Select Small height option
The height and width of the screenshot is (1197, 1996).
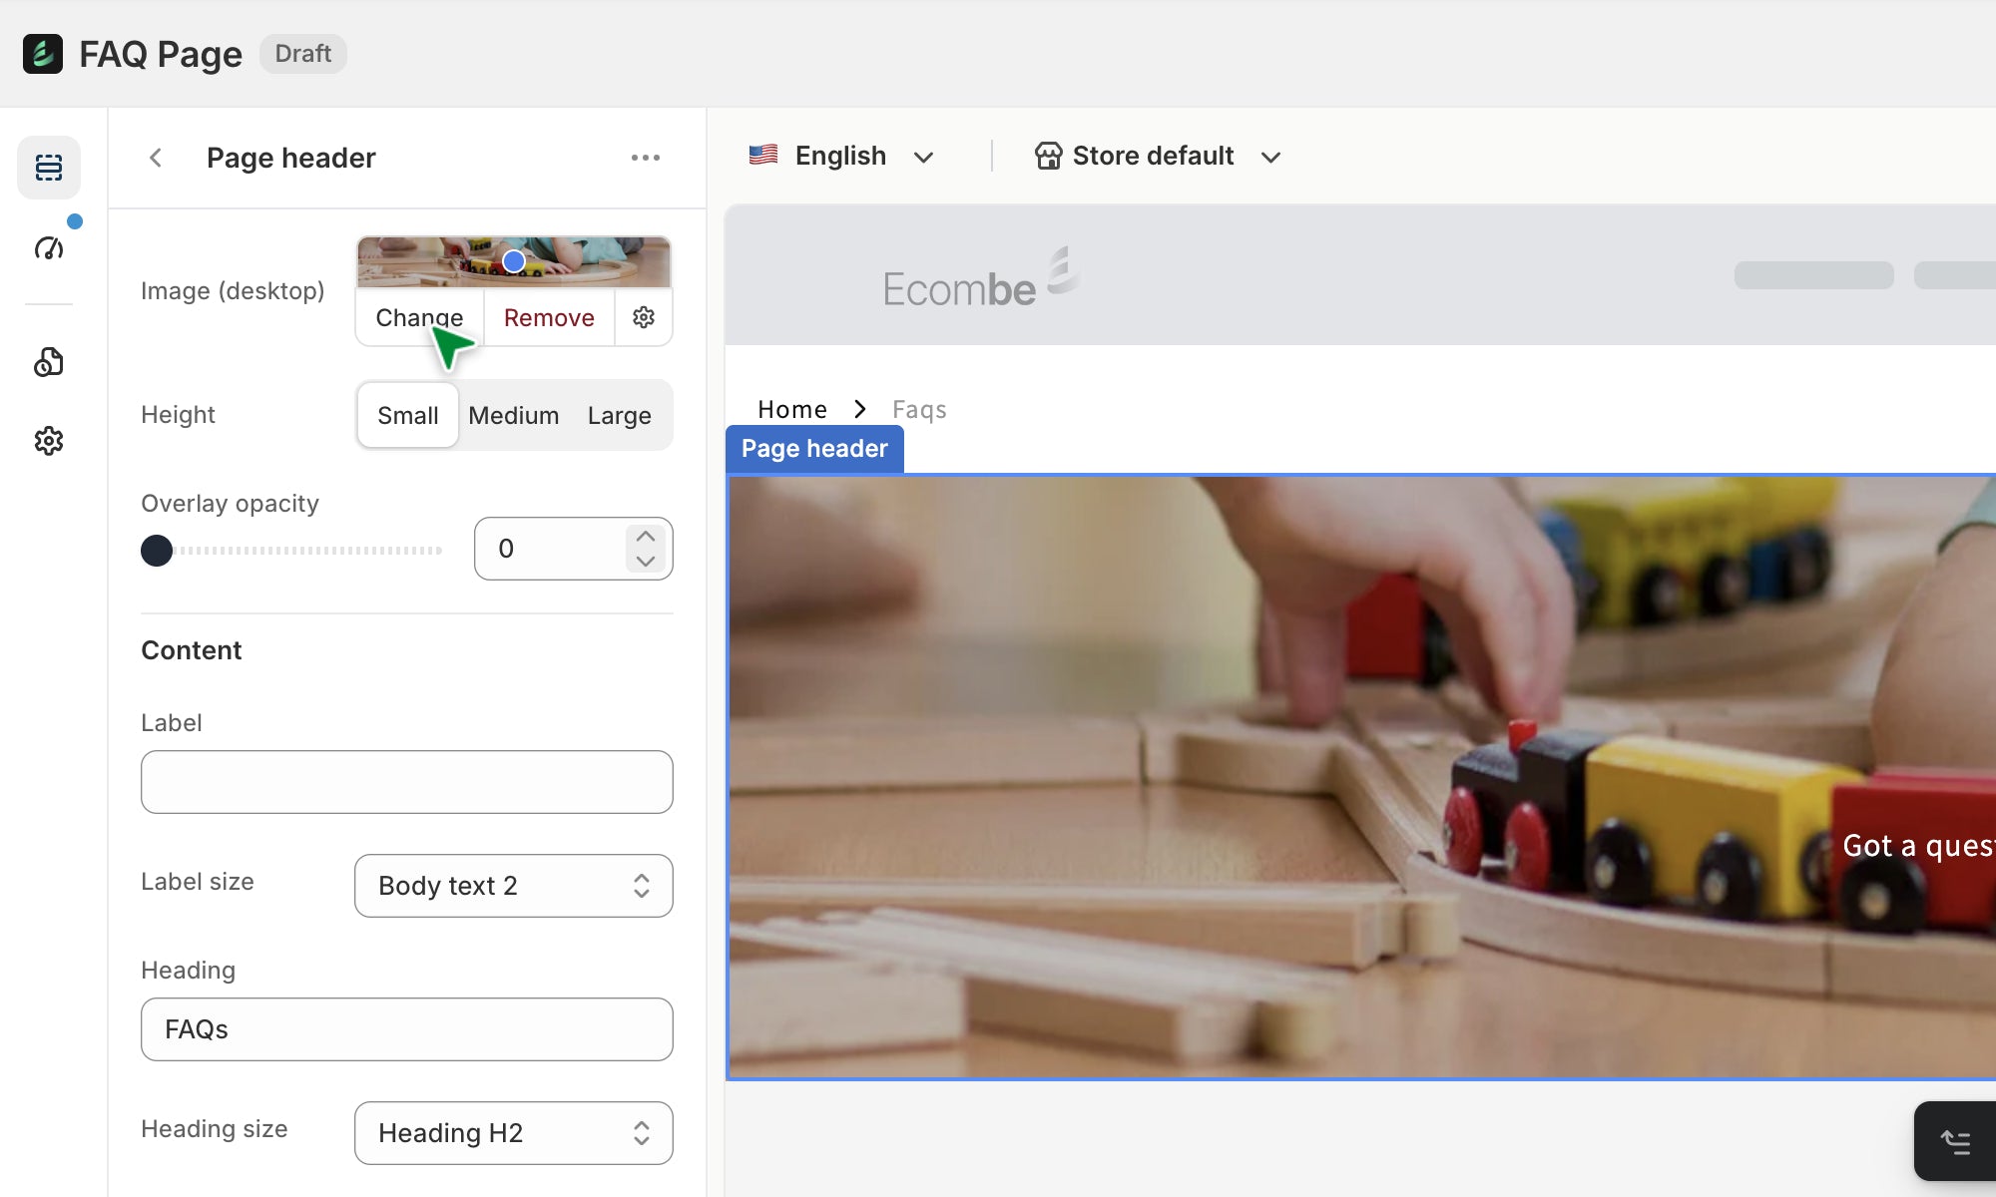click(x=407, y=415)
